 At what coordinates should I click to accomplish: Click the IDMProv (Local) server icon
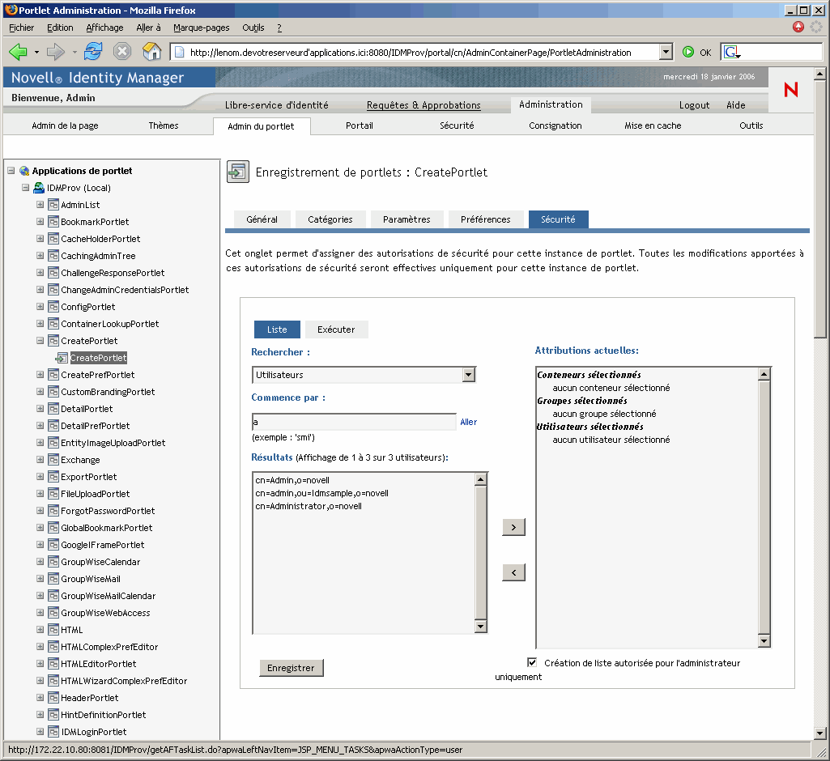(x=39, y=188)
